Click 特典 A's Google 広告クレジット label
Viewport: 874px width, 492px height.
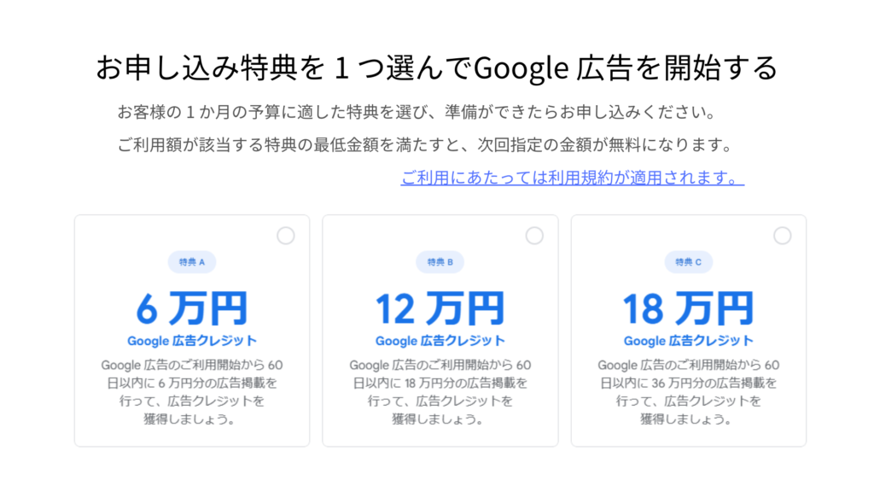192,341
